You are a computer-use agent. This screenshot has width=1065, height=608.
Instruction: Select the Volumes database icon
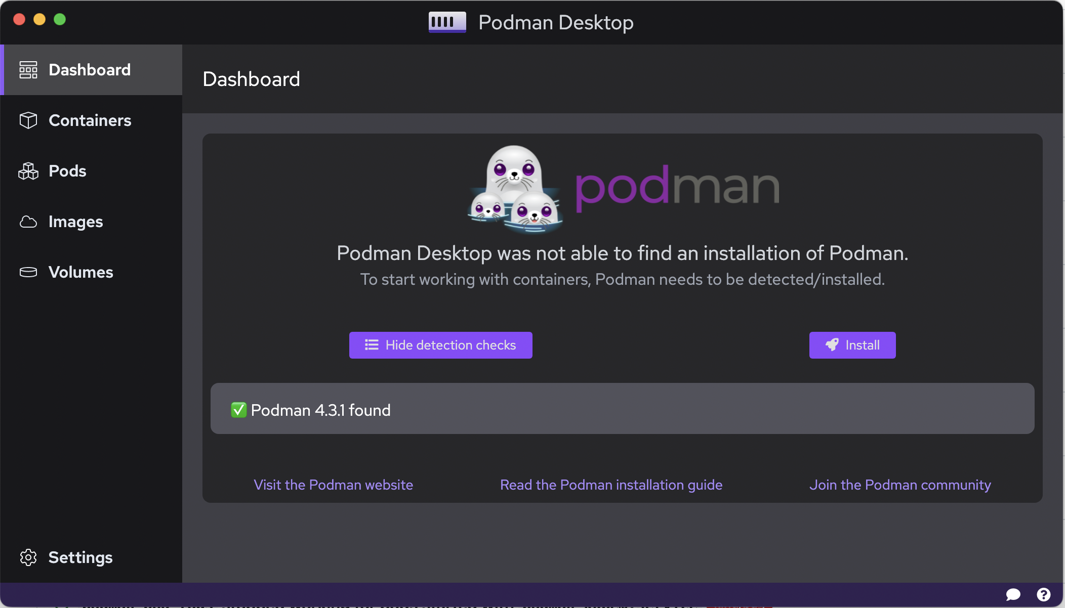click(28, 272)
